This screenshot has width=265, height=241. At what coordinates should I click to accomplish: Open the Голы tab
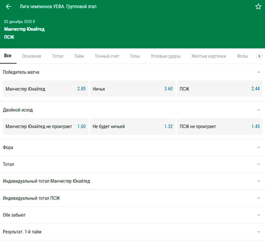(135, 56)
